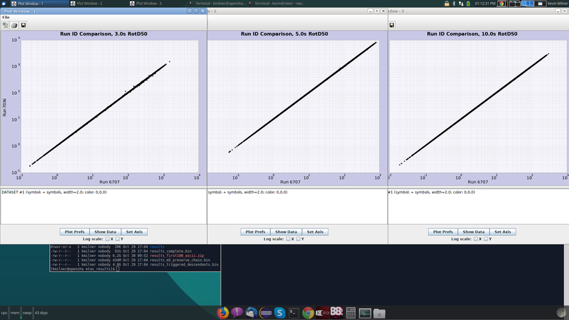Launch Firefox from the dock
The width and height of the screenshot is (569, 320).
point(222,312)
